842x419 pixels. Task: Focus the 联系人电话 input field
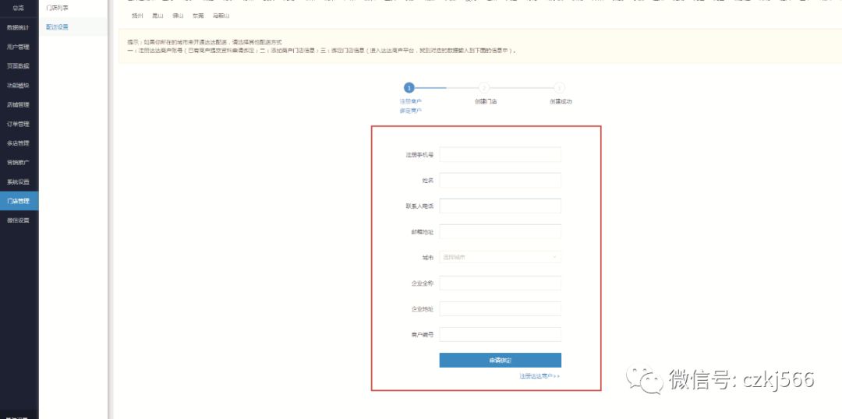tap(500, 206)
